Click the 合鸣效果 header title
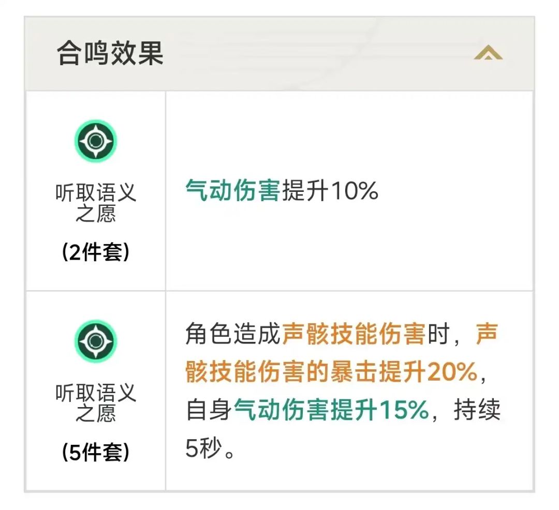Image resolution: width=559 pixels, height=510 pixels. coord(110,53)
